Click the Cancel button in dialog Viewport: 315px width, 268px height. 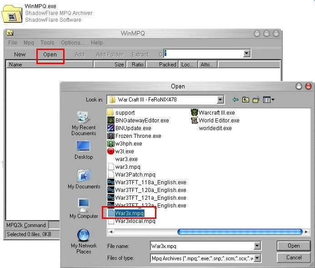[x=294, y=258]
